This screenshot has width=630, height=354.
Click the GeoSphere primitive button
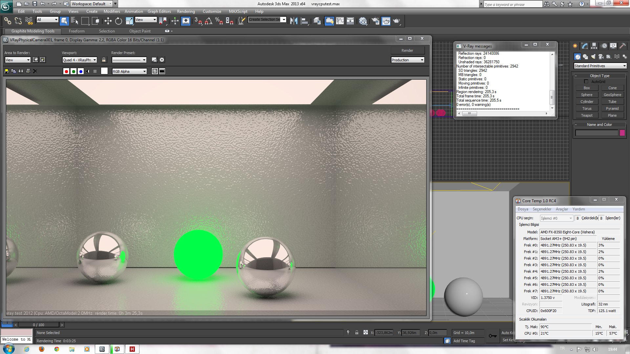click(x=612, y=95)
